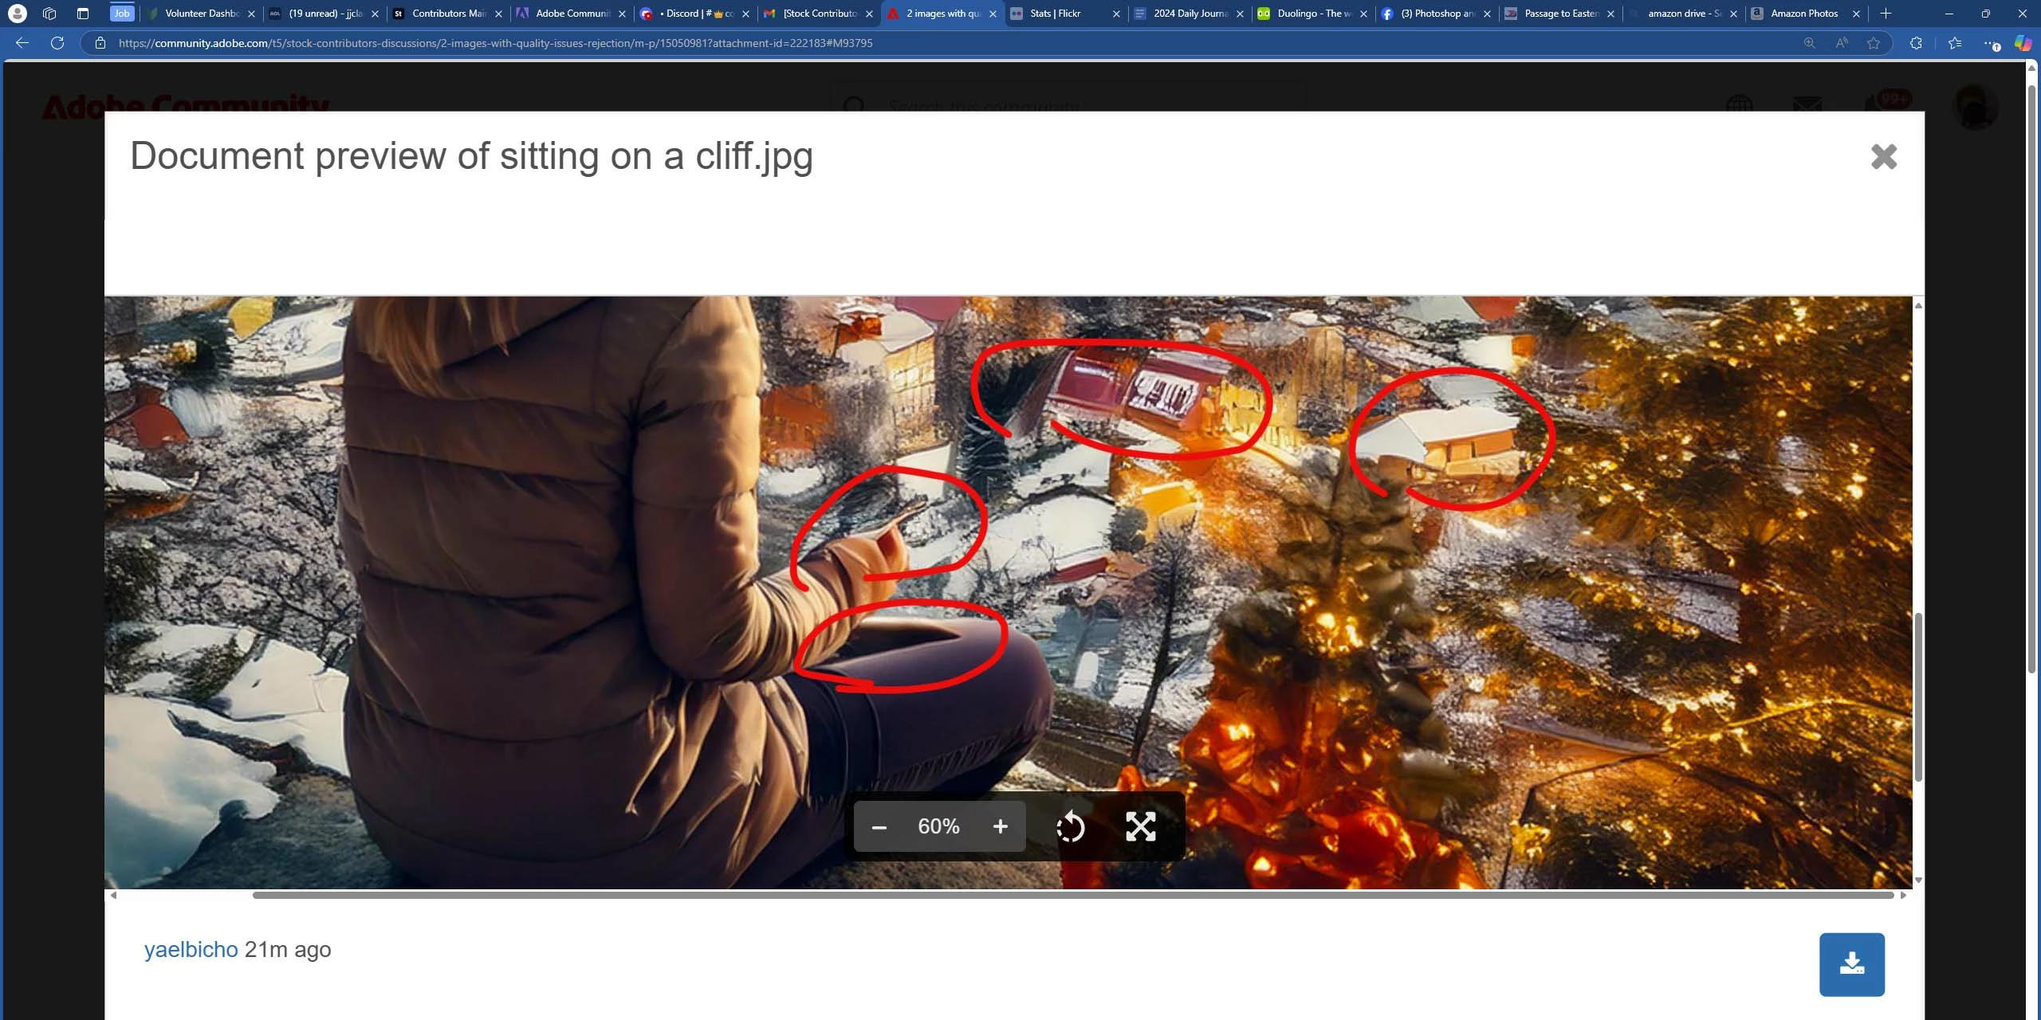The width and height of the screenshot is (2041, 1020).
Task: Zoom in with the plus button
Action: [x=1000, y=827]
